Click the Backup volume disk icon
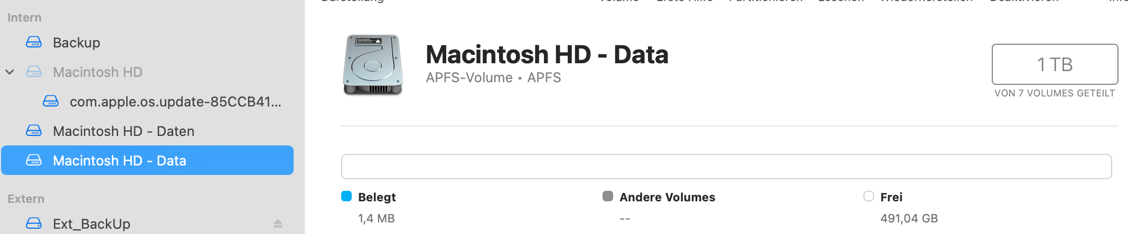The height and width of the screenshot is (234, 1128). pos(34,42)
